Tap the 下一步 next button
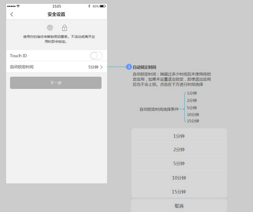 [56, 83]
